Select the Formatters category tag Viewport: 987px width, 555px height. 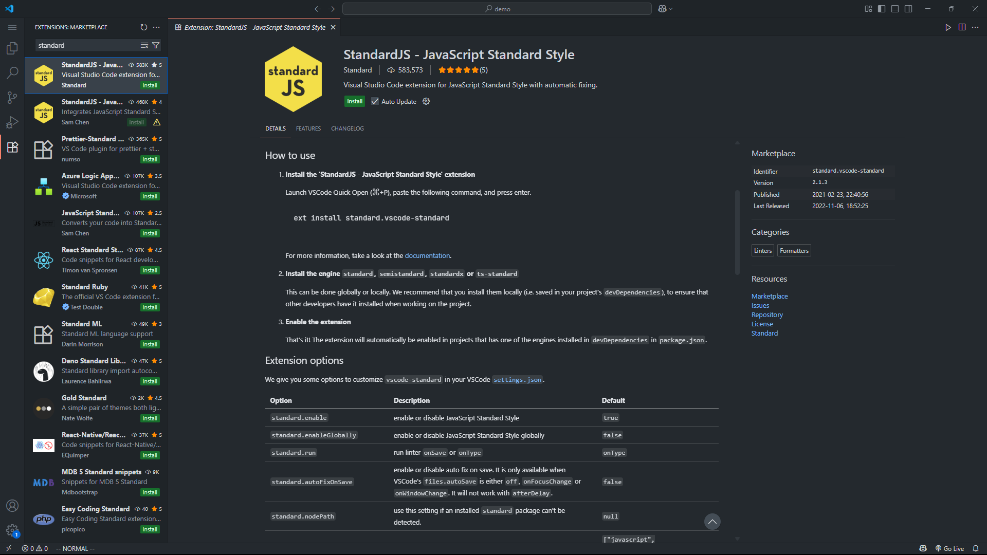click(x=794, y=250)
